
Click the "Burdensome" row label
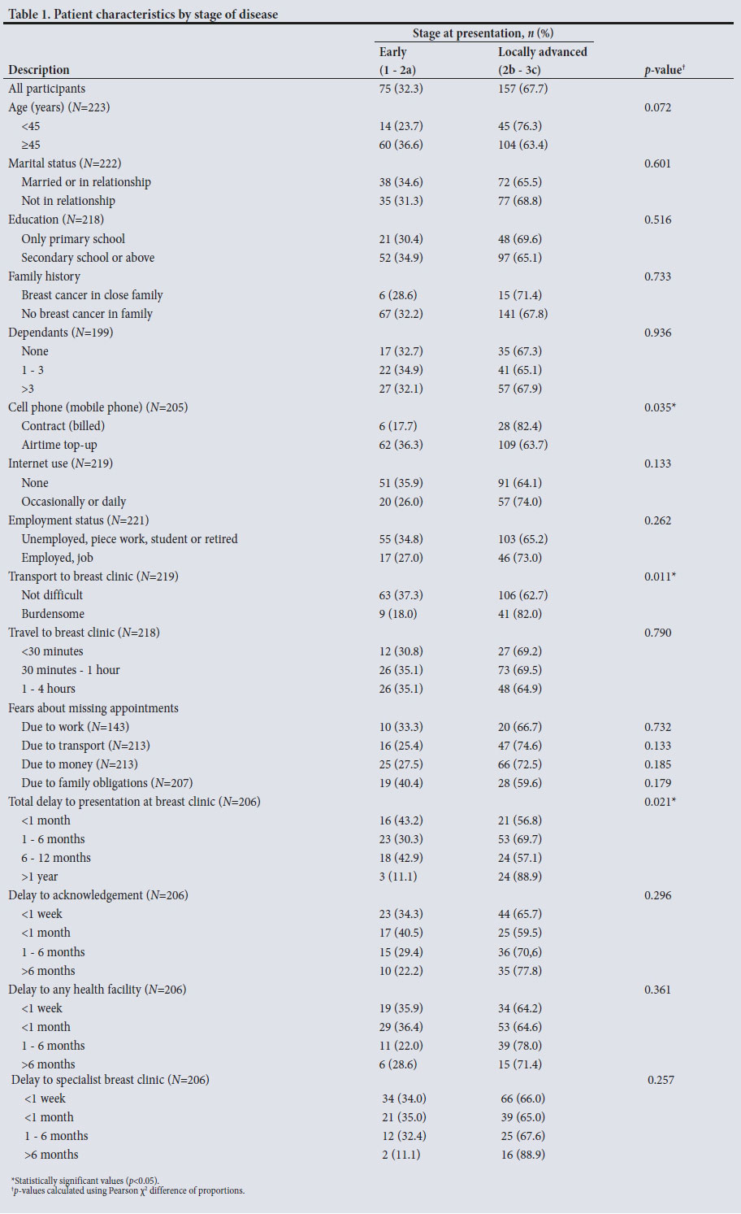point(53,614)
